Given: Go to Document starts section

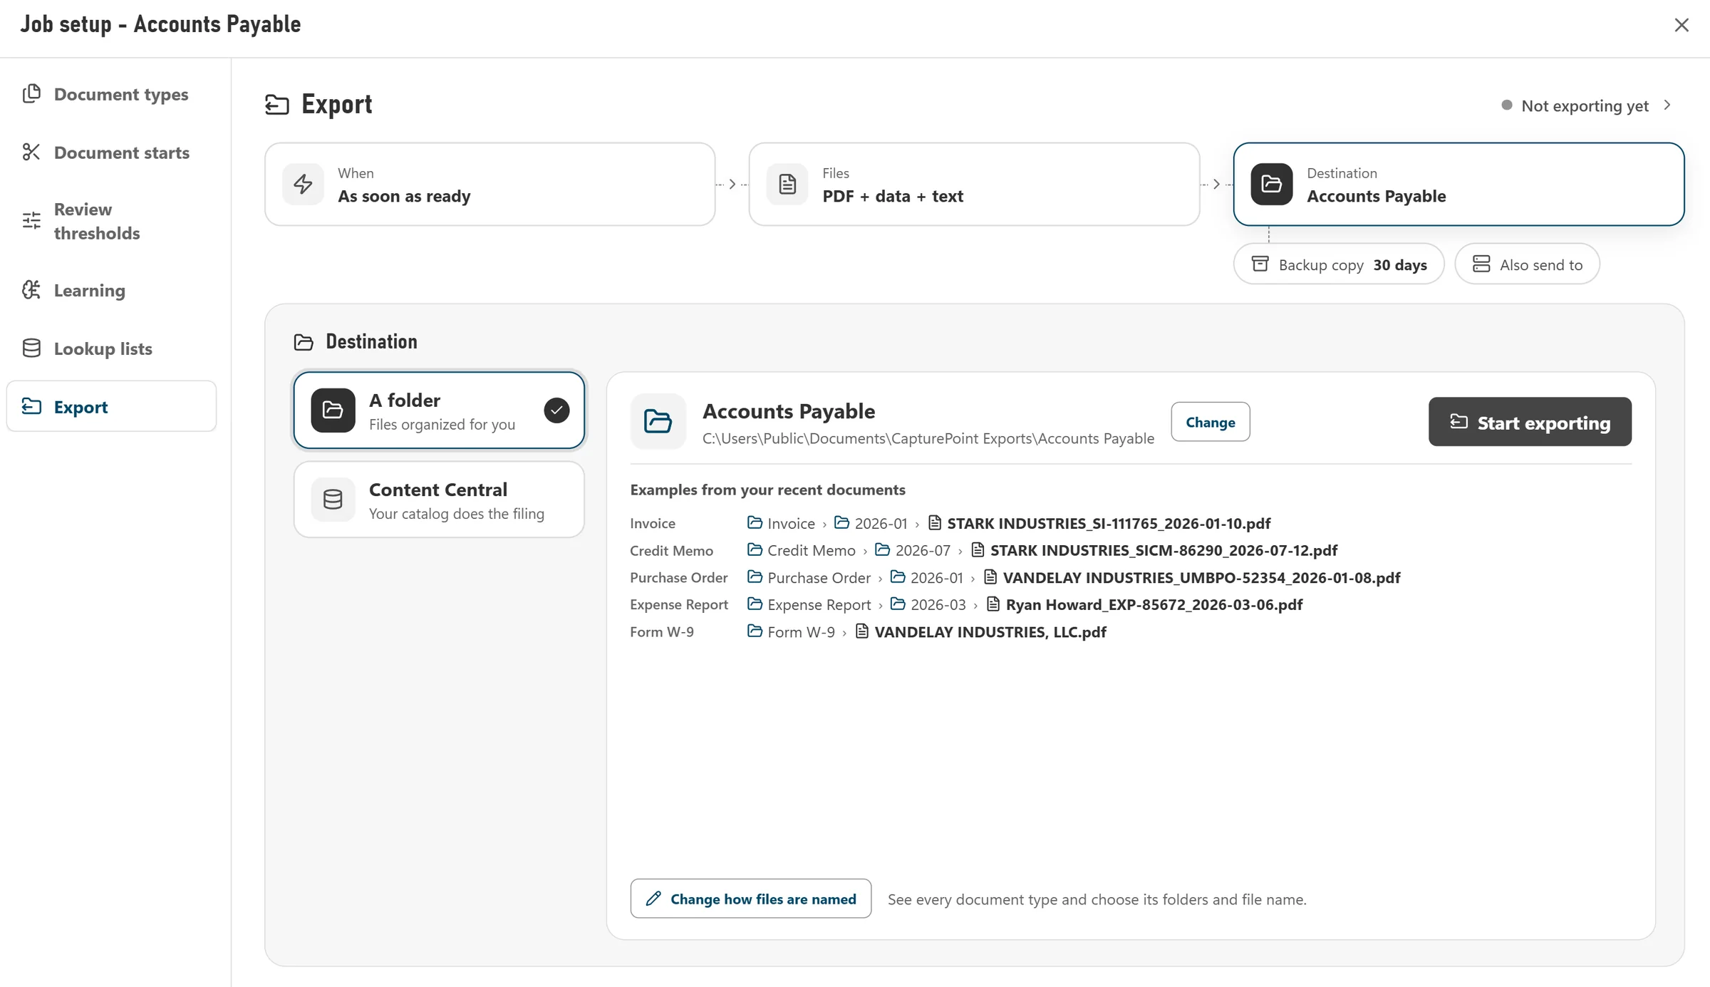Looking at the screenshot, I should (x=111, y=152).
